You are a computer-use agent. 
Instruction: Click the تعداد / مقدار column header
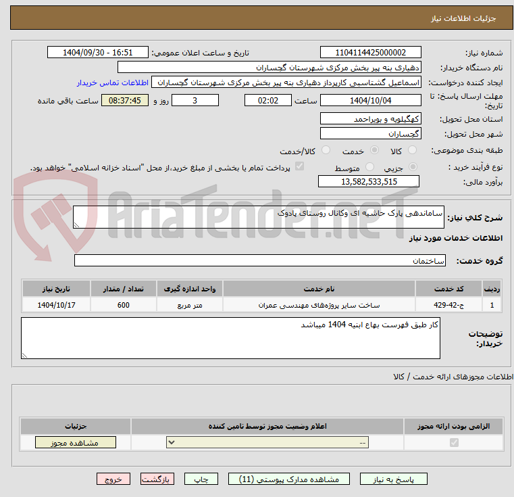coord(123,289)
